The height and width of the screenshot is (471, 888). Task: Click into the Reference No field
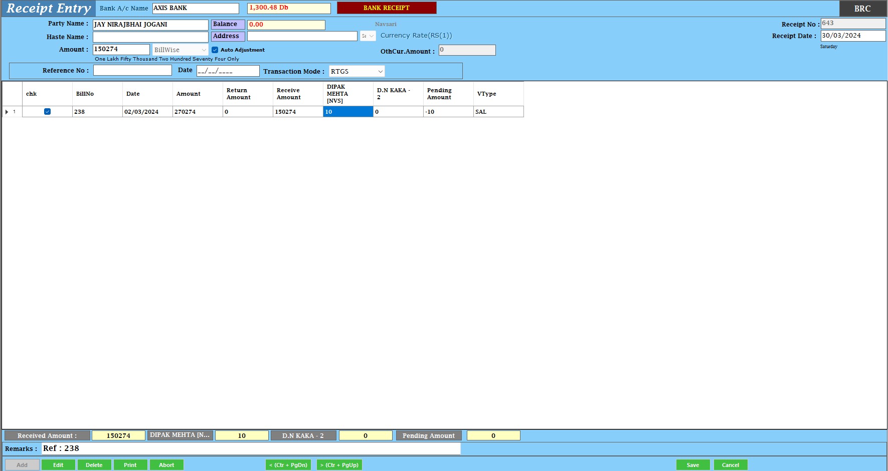(132, 71)
